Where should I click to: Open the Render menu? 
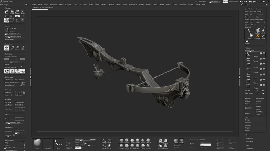click(x=142, y=5)
